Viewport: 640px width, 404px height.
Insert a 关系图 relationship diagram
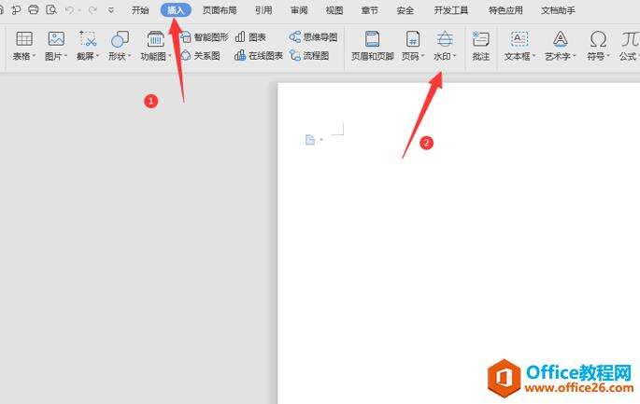click(x=200, y=55)
